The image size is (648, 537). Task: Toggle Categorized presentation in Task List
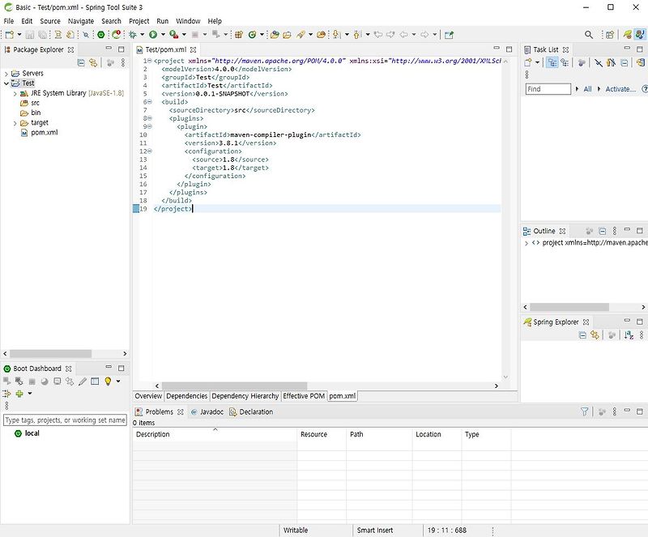click(x=552, y=62)
